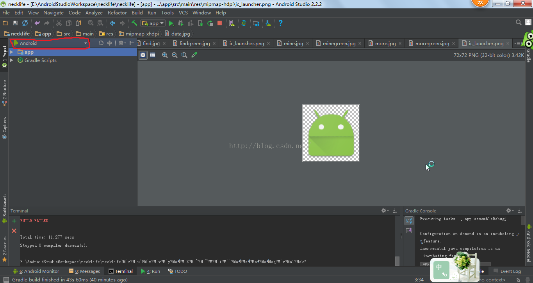533x283 pixels.
Task: Open the VCS menu
Action: point(183,13)
